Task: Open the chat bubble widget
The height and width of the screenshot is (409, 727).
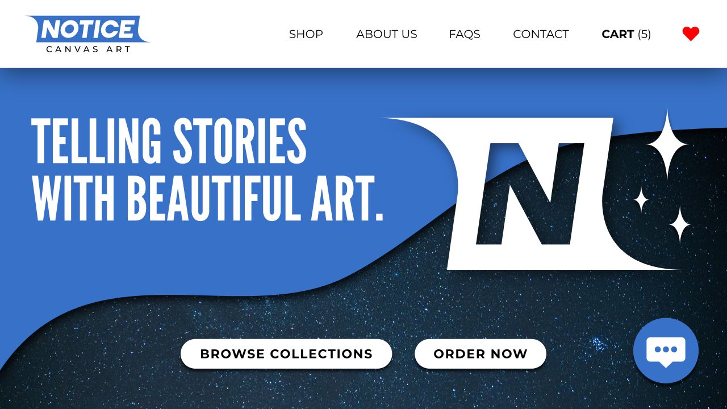Action: (x=666, y=350)
